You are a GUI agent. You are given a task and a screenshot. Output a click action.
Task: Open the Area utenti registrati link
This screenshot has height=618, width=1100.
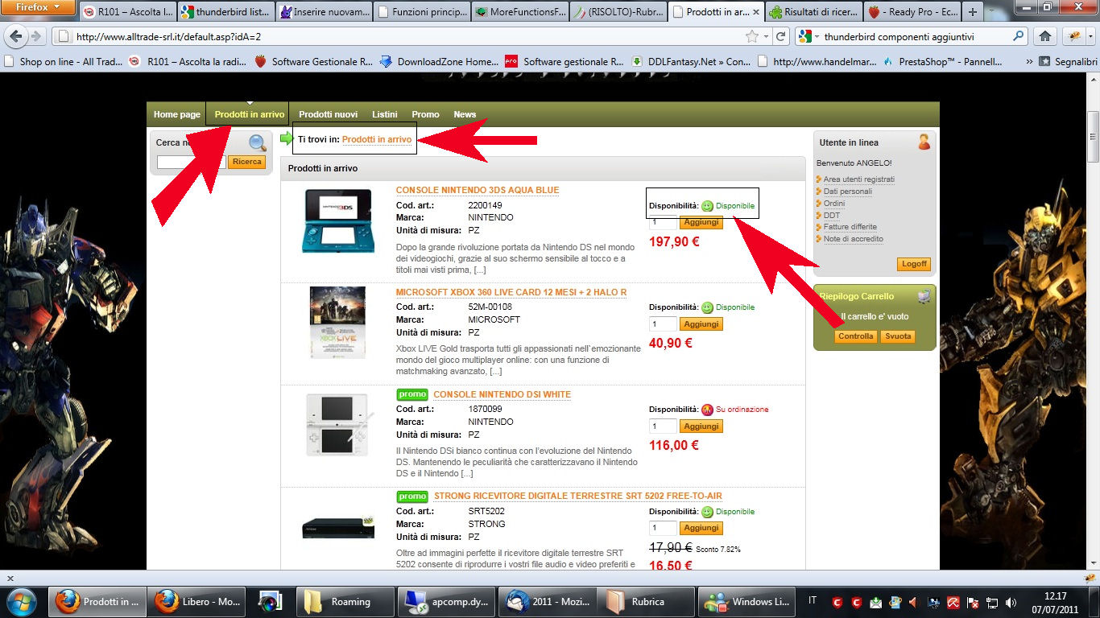(859, 179)
